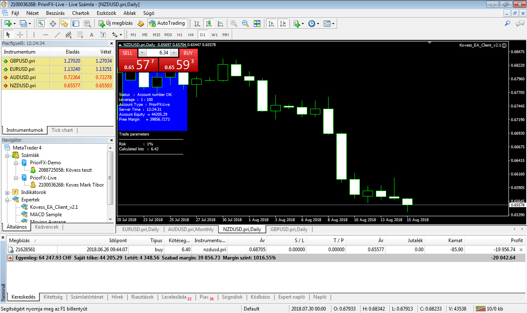
Task: Click the Új megbízás button
Action: [115, 23]
